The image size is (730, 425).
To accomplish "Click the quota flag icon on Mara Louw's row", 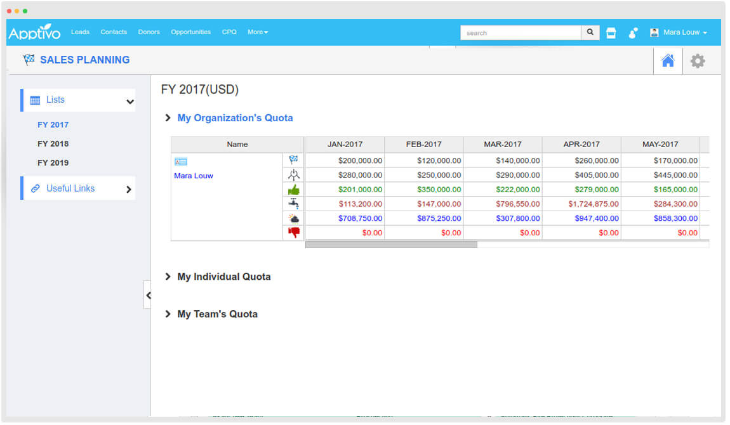I will [293, 160].
